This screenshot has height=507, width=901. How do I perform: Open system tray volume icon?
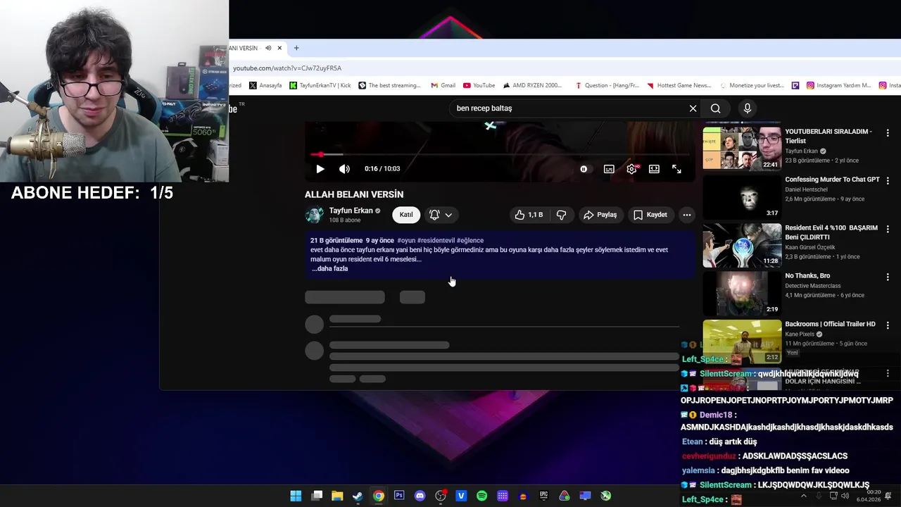click(845, 496)
